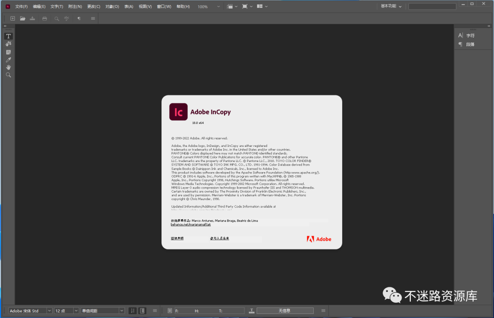Click the Open folder icon
The image size is (494, 318).
coord(23,19)
